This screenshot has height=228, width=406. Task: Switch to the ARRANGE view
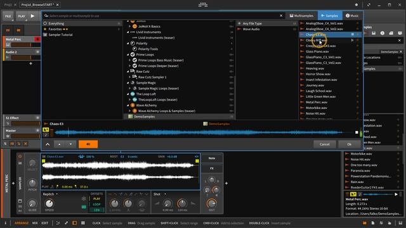(x=22, y=223)
